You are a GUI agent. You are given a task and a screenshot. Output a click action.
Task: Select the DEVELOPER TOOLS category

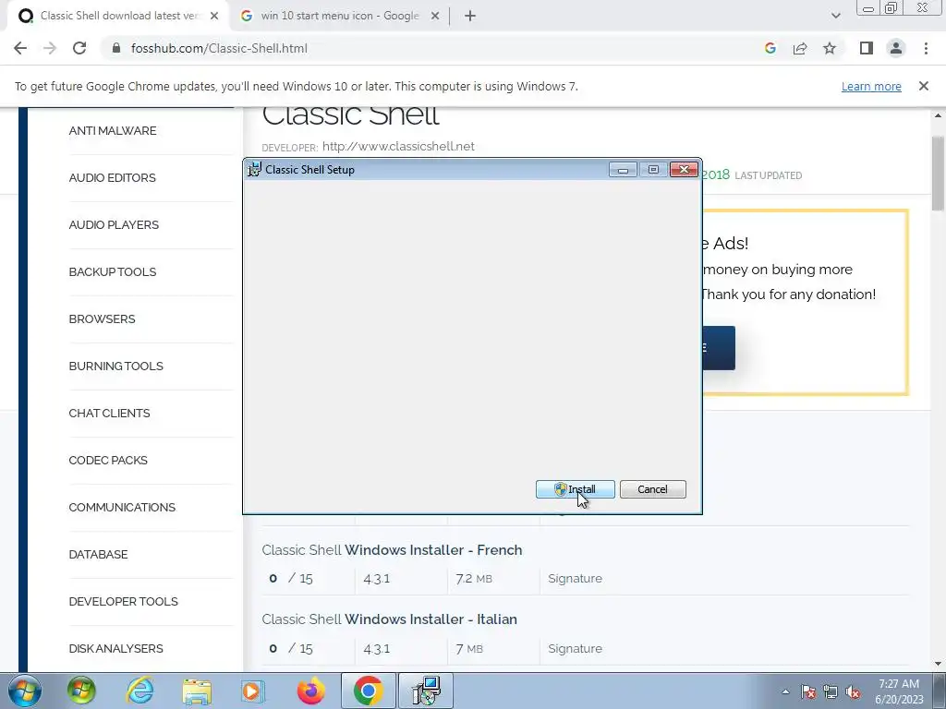tap(123, 601)
